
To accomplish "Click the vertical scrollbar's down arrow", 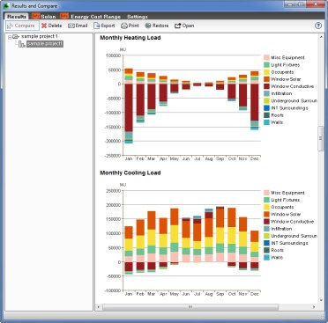I will pos(321,300).
